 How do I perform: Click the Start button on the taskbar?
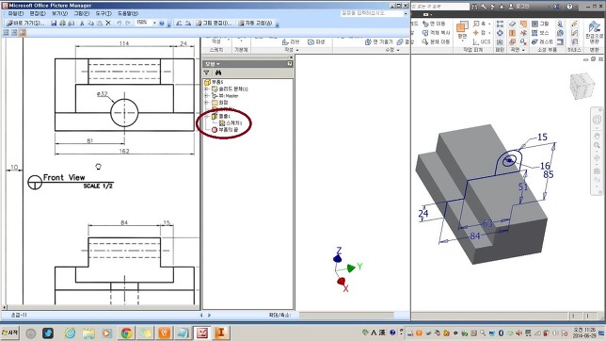tap(10, 333)
